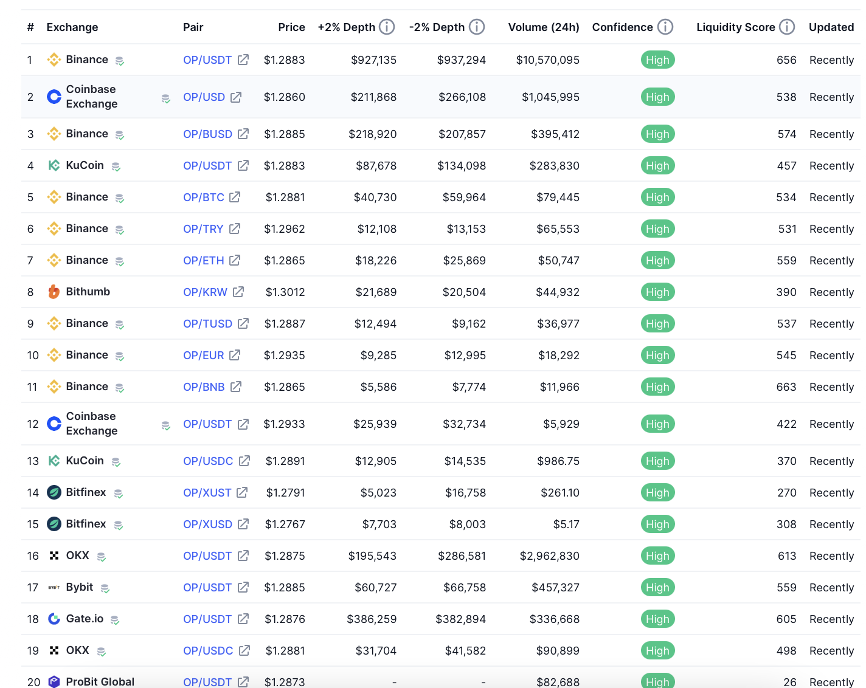This screenshot has height=688, width=866.
Task: Sort table by Volume (24h) column
Action: 543,27
